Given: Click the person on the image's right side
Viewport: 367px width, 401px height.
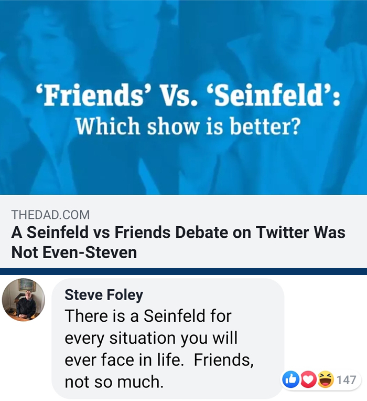Looking at the screenshot, I should [x=294, y=42].
